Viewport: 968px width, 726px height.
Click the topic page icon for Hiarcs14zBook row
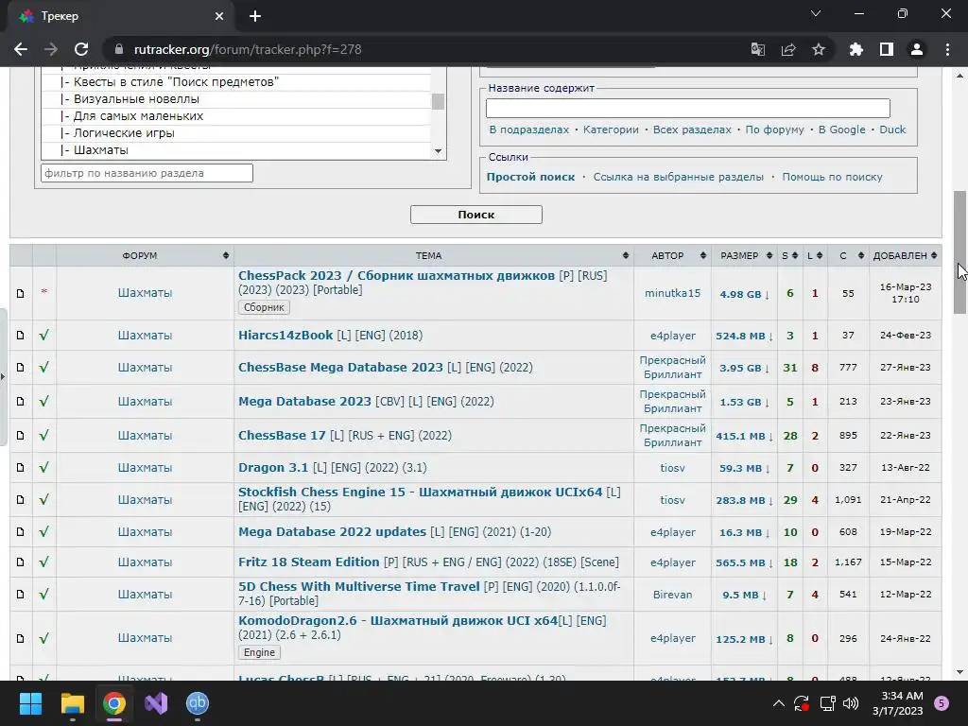pos(21,336)
